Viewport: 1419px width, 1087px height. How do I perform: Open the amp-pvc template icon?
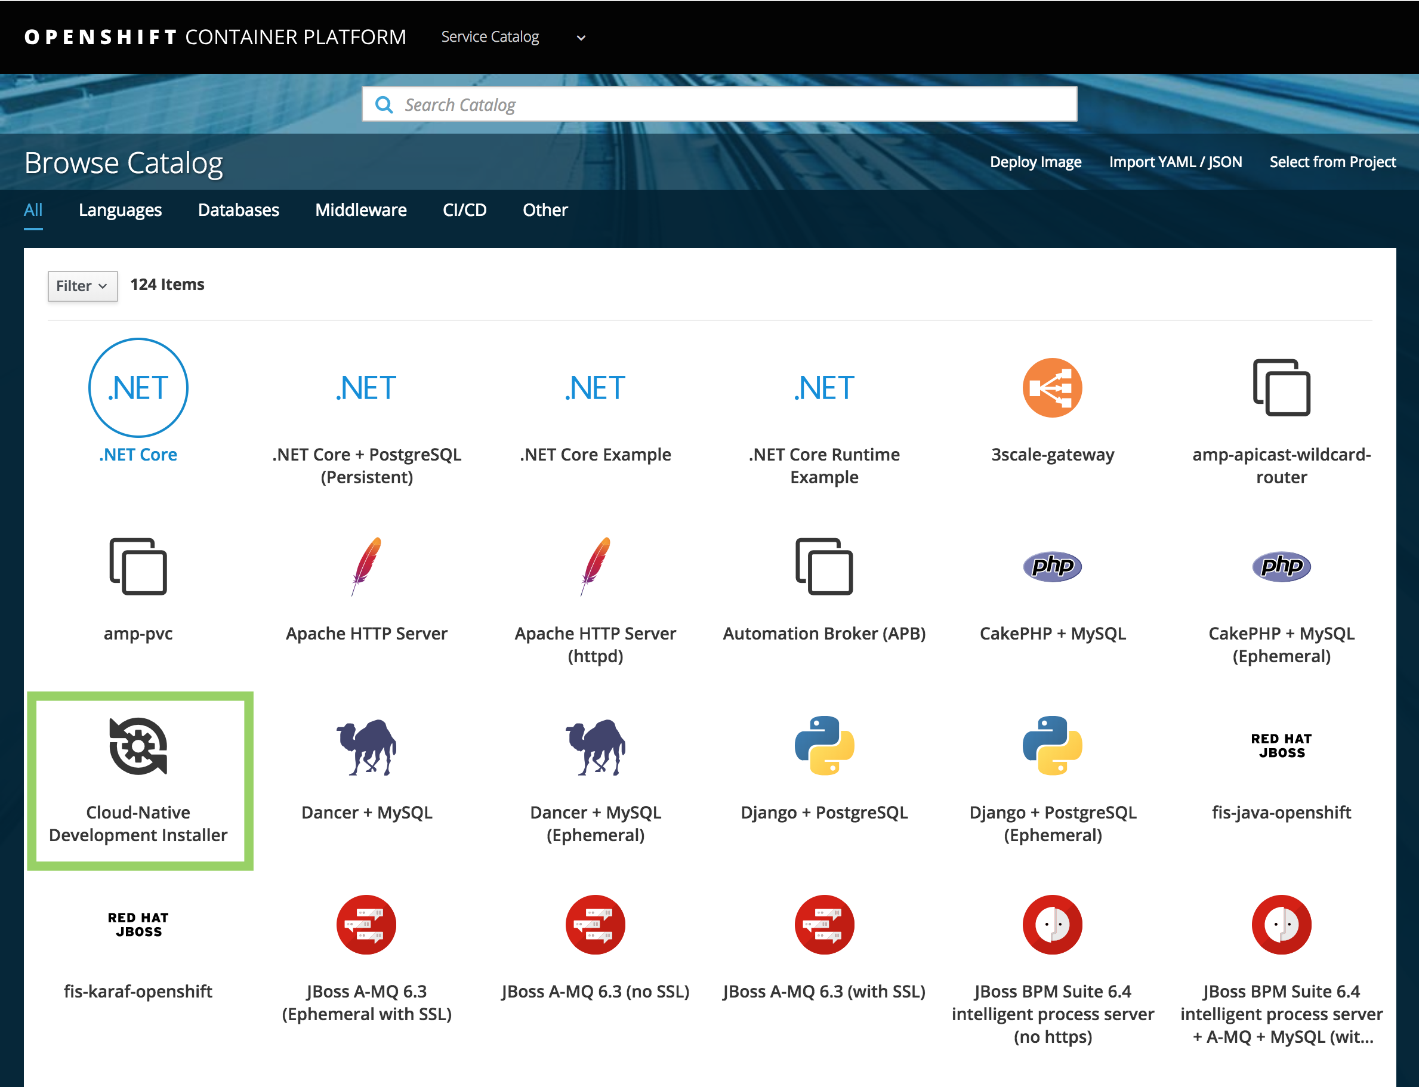point(138,566)
